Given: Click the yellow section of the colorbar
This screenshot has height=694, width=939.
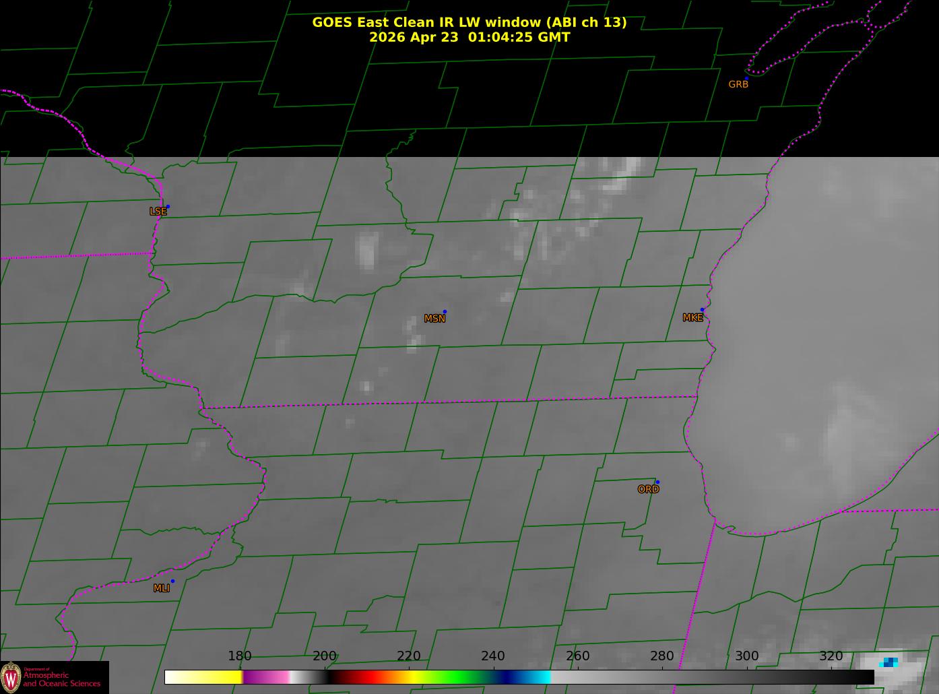Looking at the screenshot, I should 222,677.
